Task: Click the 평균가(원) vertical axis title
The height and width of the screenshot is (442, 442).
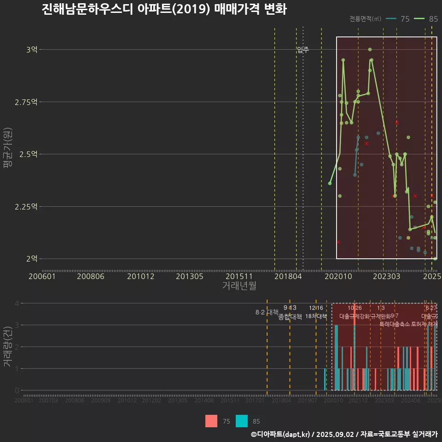Action: click(8, 147)
